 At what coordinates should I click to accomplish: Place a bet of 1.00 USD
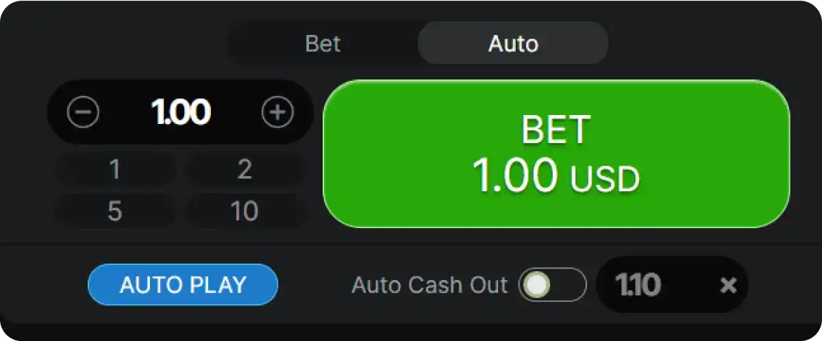click(x=556, y=153)
